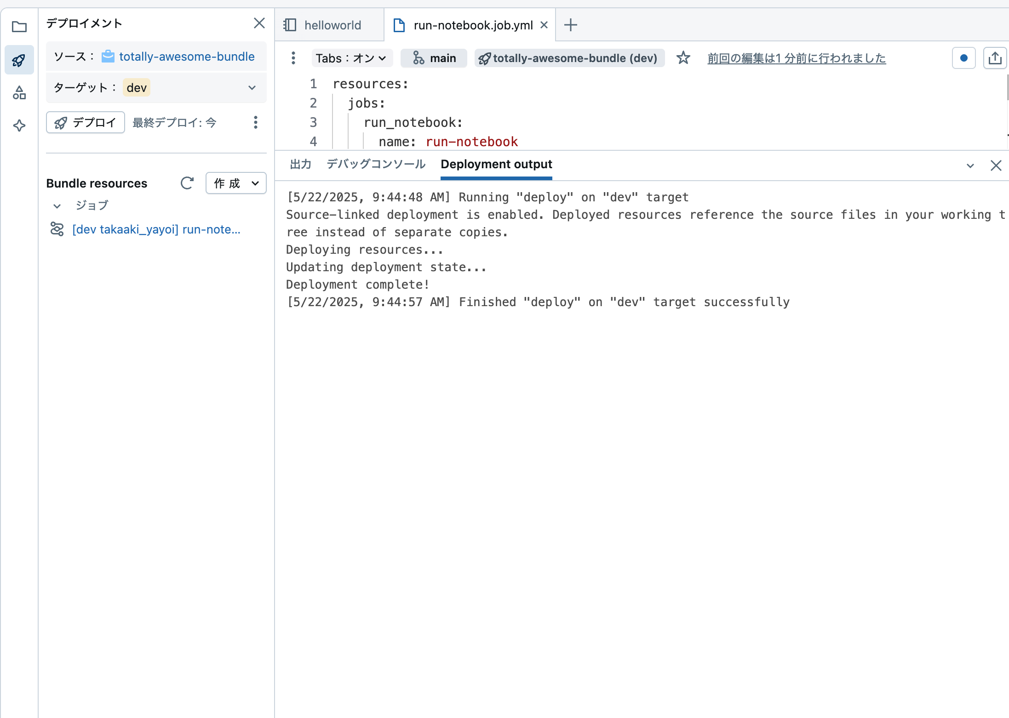The height and width of the screenshot is (718, 1009).
Task: Select the rocket Deployments sidebar icon
Action: tap(19, 60)
